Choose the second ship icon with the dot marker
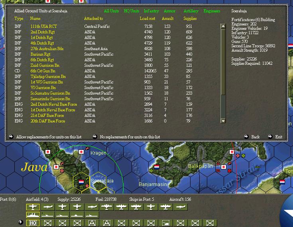Screen dimensions: 293x227 pos(48,215)
